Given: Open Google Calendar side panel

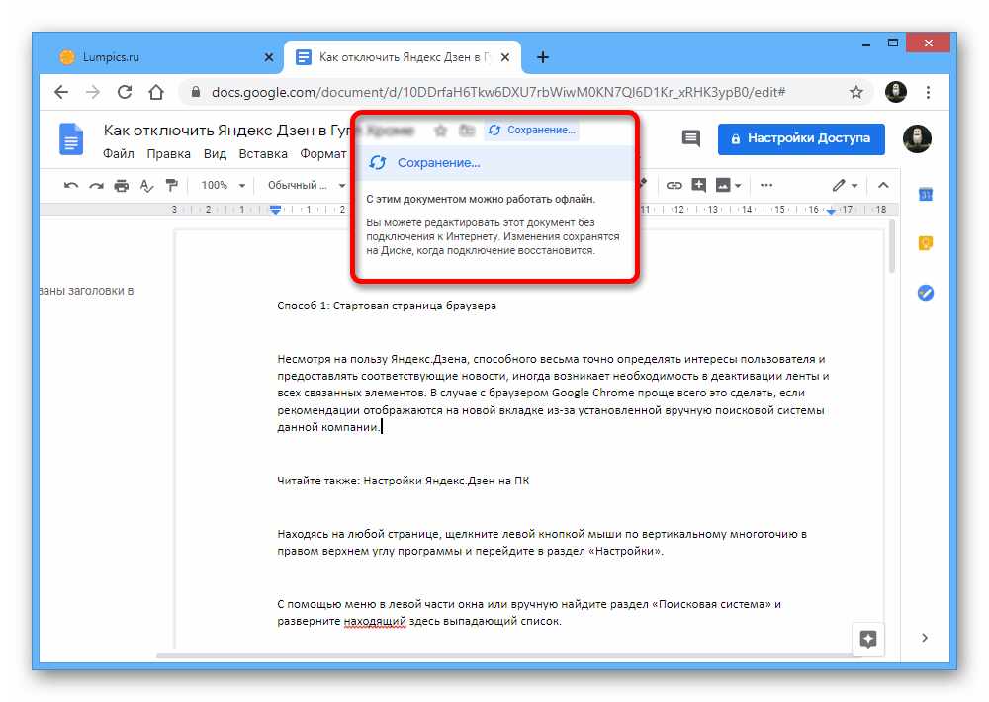Looking at the screenshot, I should [x=926, y=194].
